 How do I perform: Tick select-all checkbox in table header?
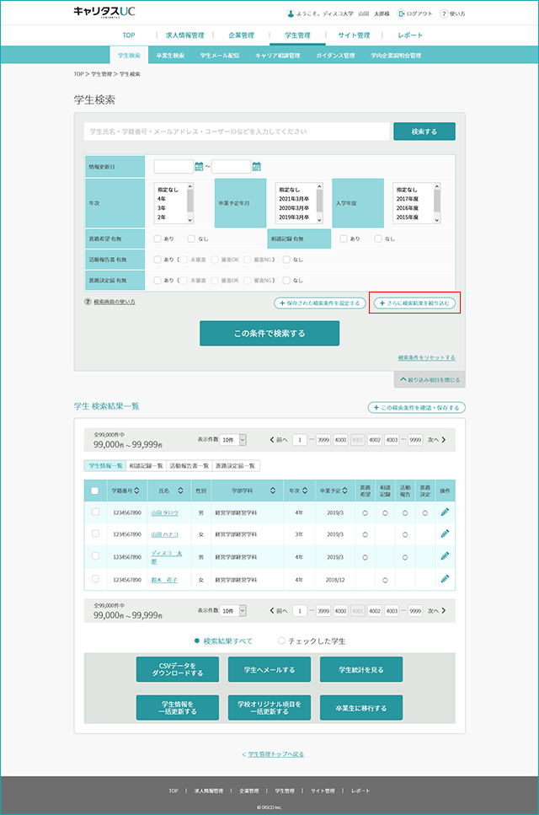pyautogui.click(x=94, y=491)
